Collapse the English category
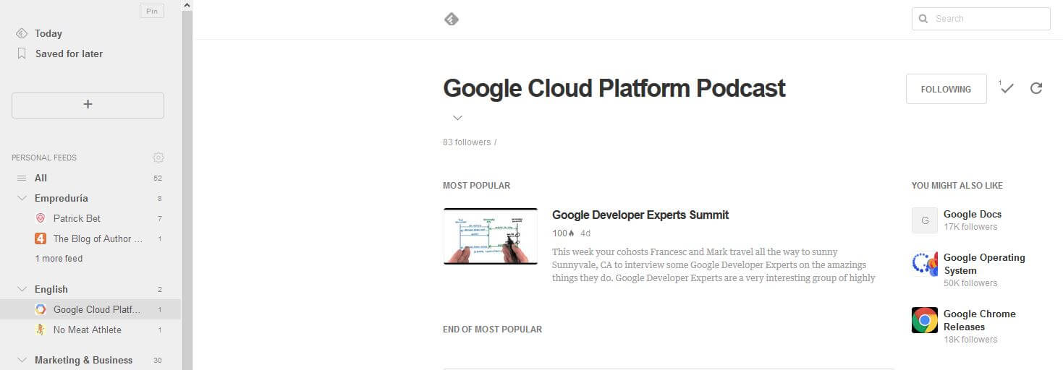 [x=22, y=289]
